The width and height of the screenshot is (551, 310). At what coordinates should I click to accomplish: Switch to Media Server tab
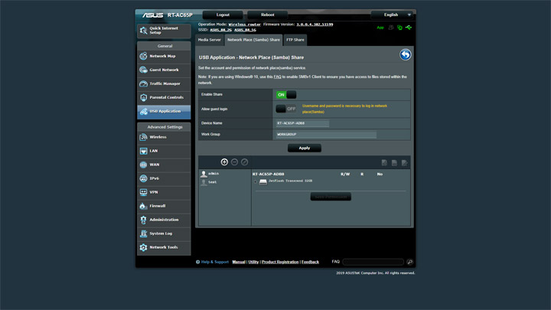point(209,40)
